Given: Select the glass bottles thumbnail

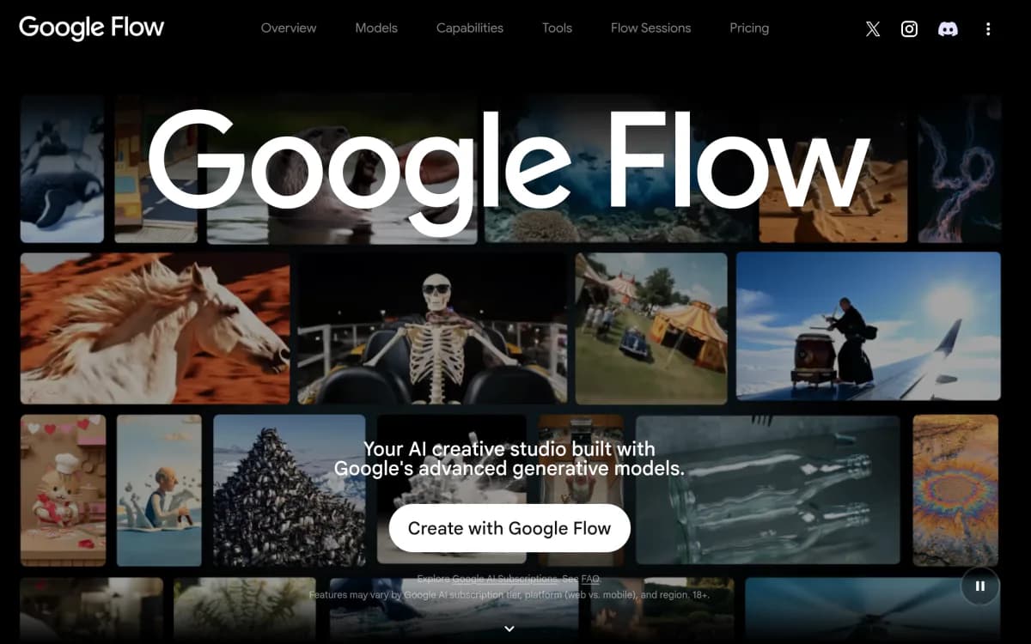Looking at the screenshot, I should 768,490.
